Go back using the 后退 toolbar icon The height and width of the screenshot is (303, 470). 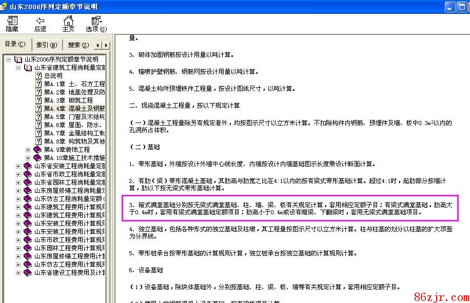[x=40, y=24]
